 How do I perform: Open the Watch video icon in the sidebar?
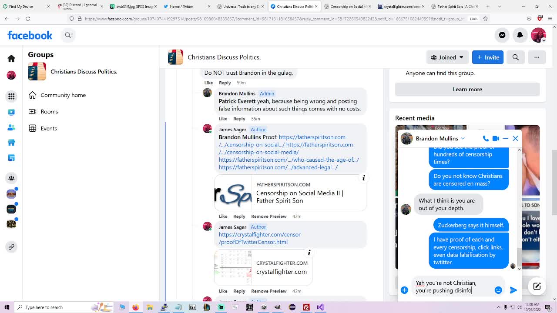click(x=11, y=112)
